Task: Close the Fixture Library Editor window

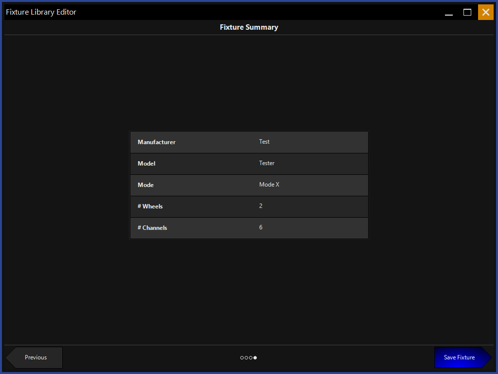Action: (x=485, y=12)
